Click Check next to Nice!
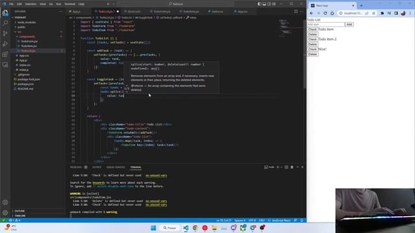This screenshot has height=233, width=415. coord(313,49)
